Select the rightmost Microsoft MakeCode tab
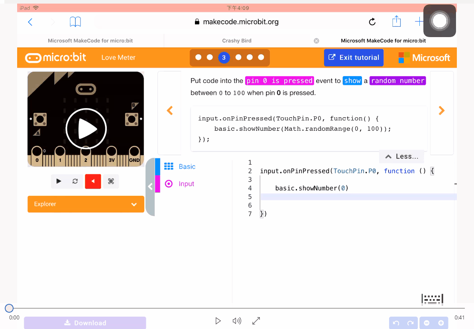The image size is (474, 329). pyautogui.click(x=384, y=41)
